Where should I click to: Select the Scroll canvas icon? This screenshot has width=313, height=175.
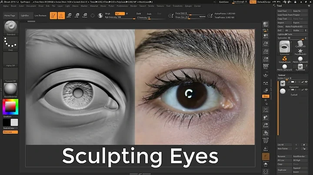[x=266, y=36]
